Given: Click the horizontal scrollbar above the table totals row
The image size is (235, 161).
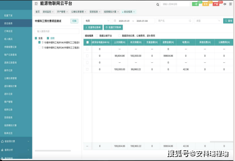Looking at the screenshot, I should tap(221, 142).
